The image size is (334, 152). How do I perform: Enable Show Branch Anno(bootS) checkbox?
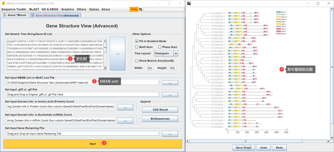(x=137, y=61)
